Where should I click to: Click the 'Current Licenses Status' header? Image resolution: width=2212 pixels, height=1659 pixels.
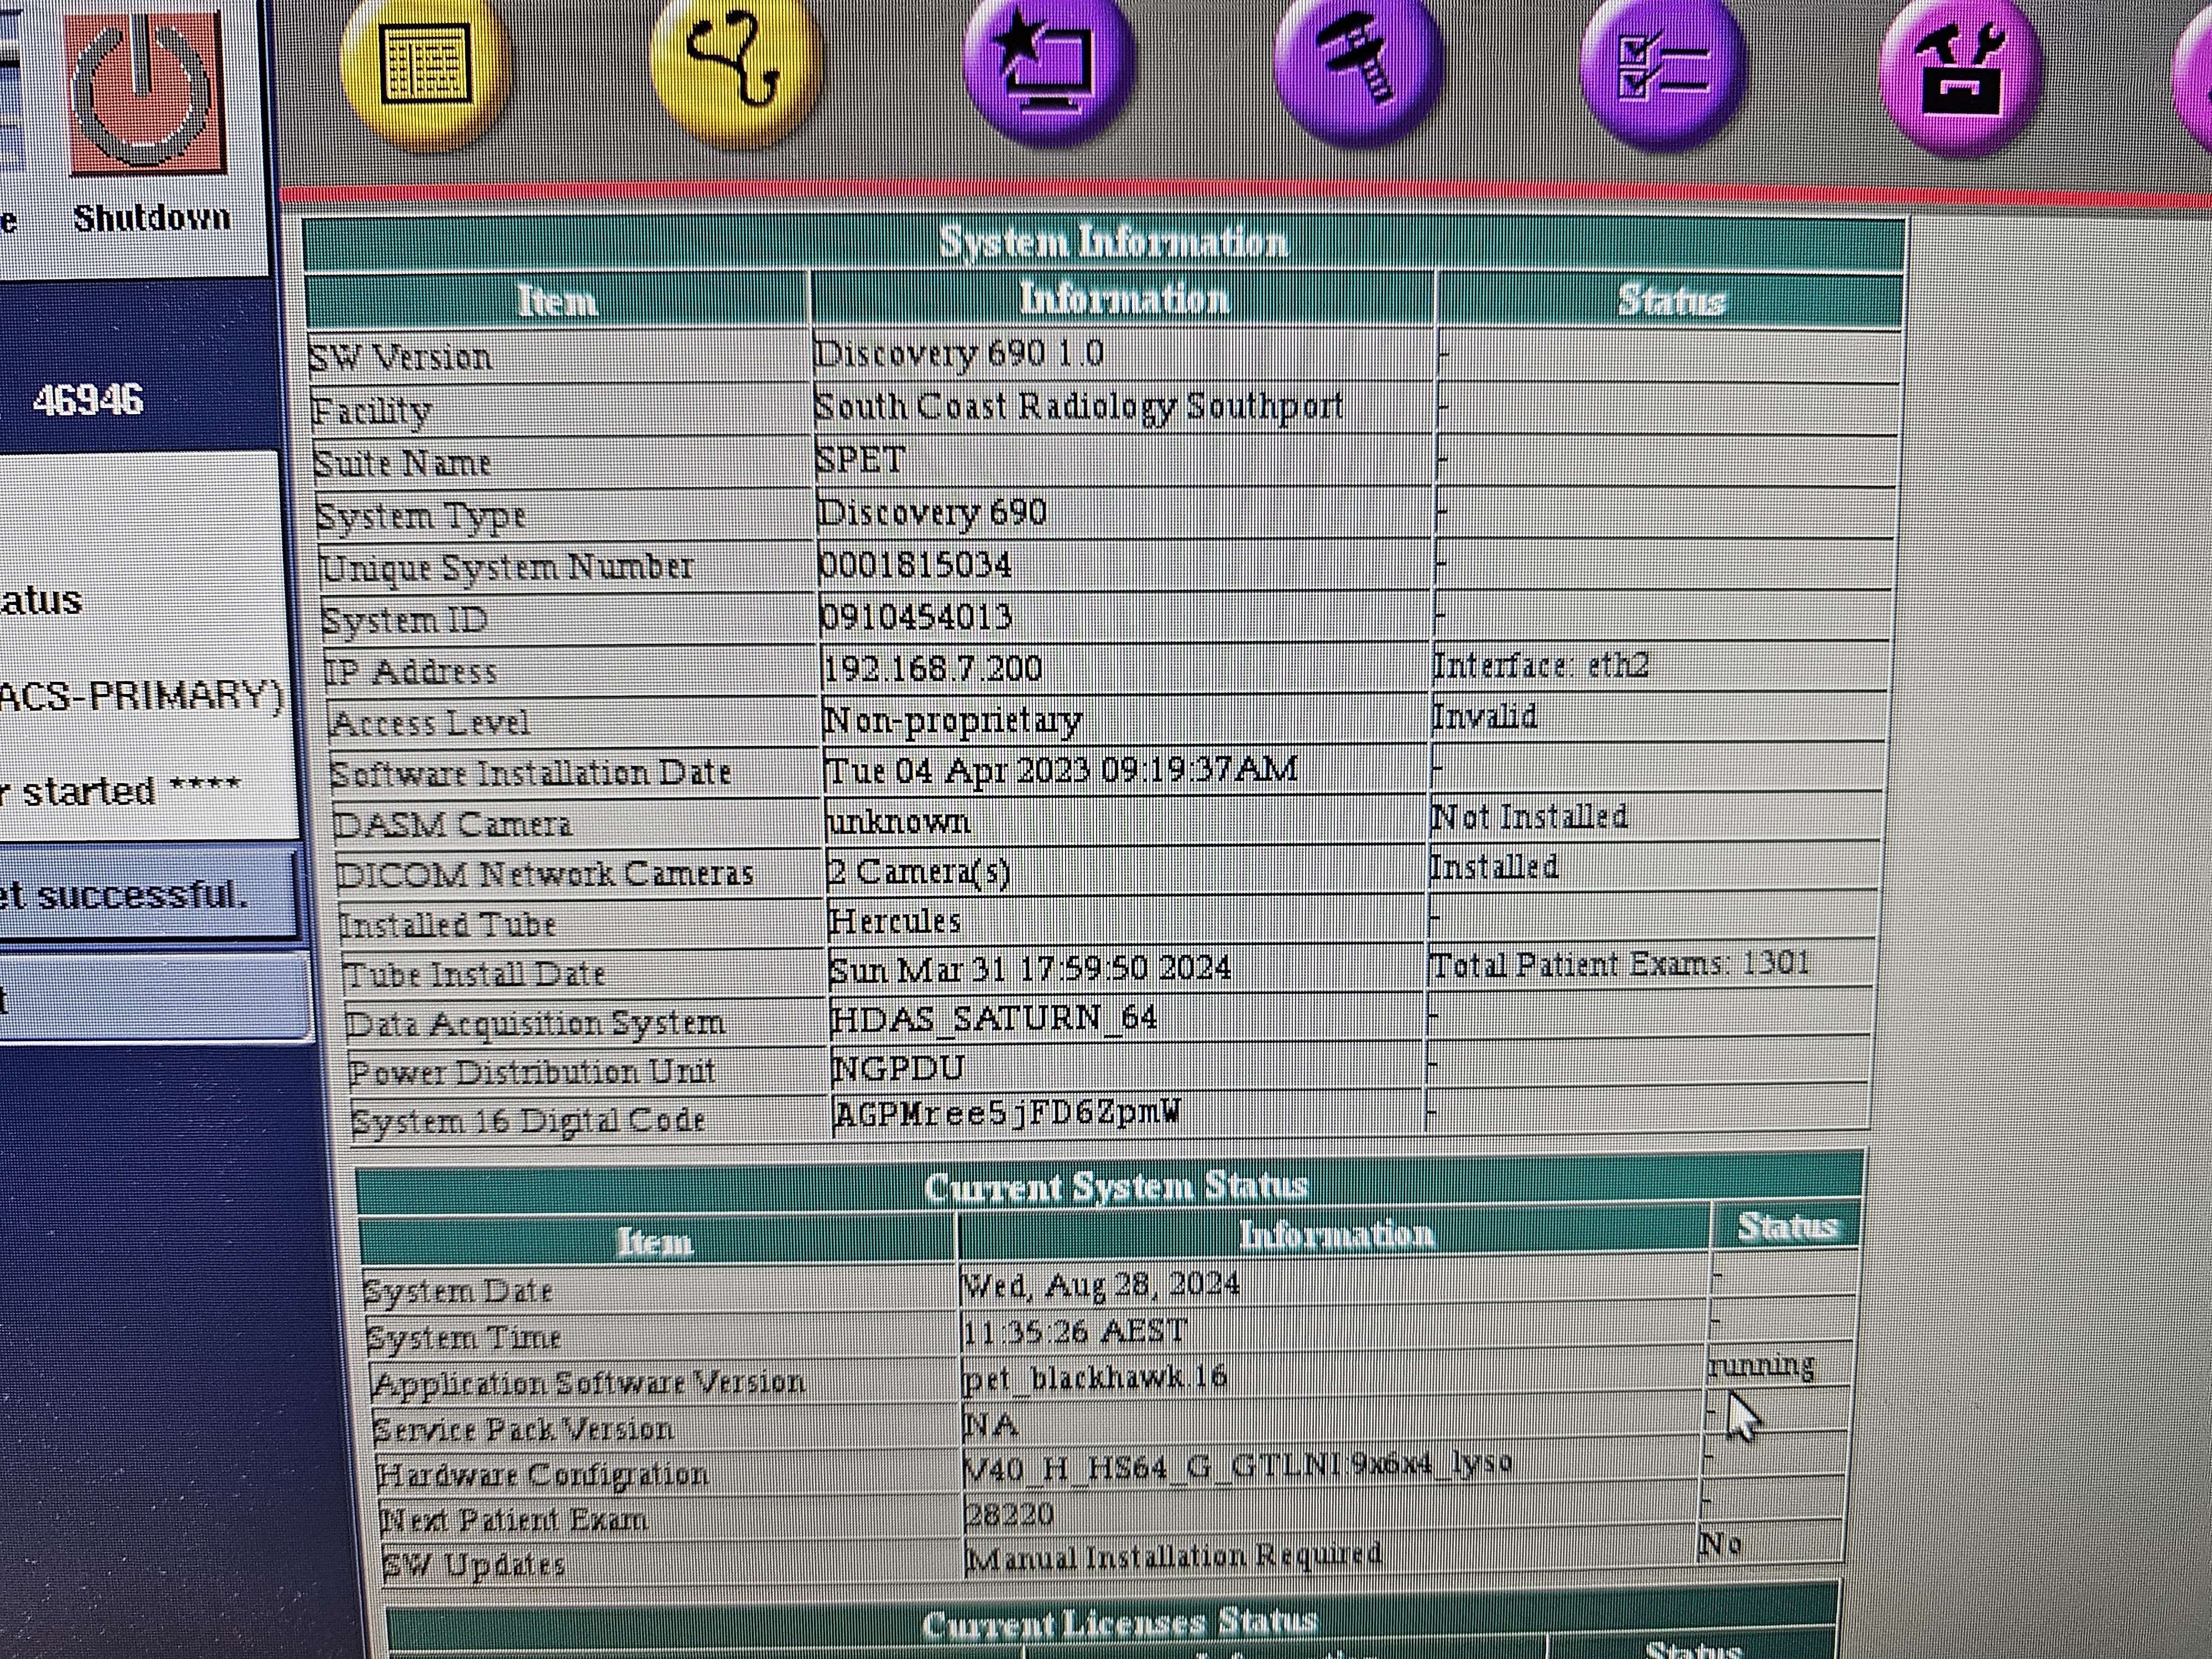[1120, 1623]
